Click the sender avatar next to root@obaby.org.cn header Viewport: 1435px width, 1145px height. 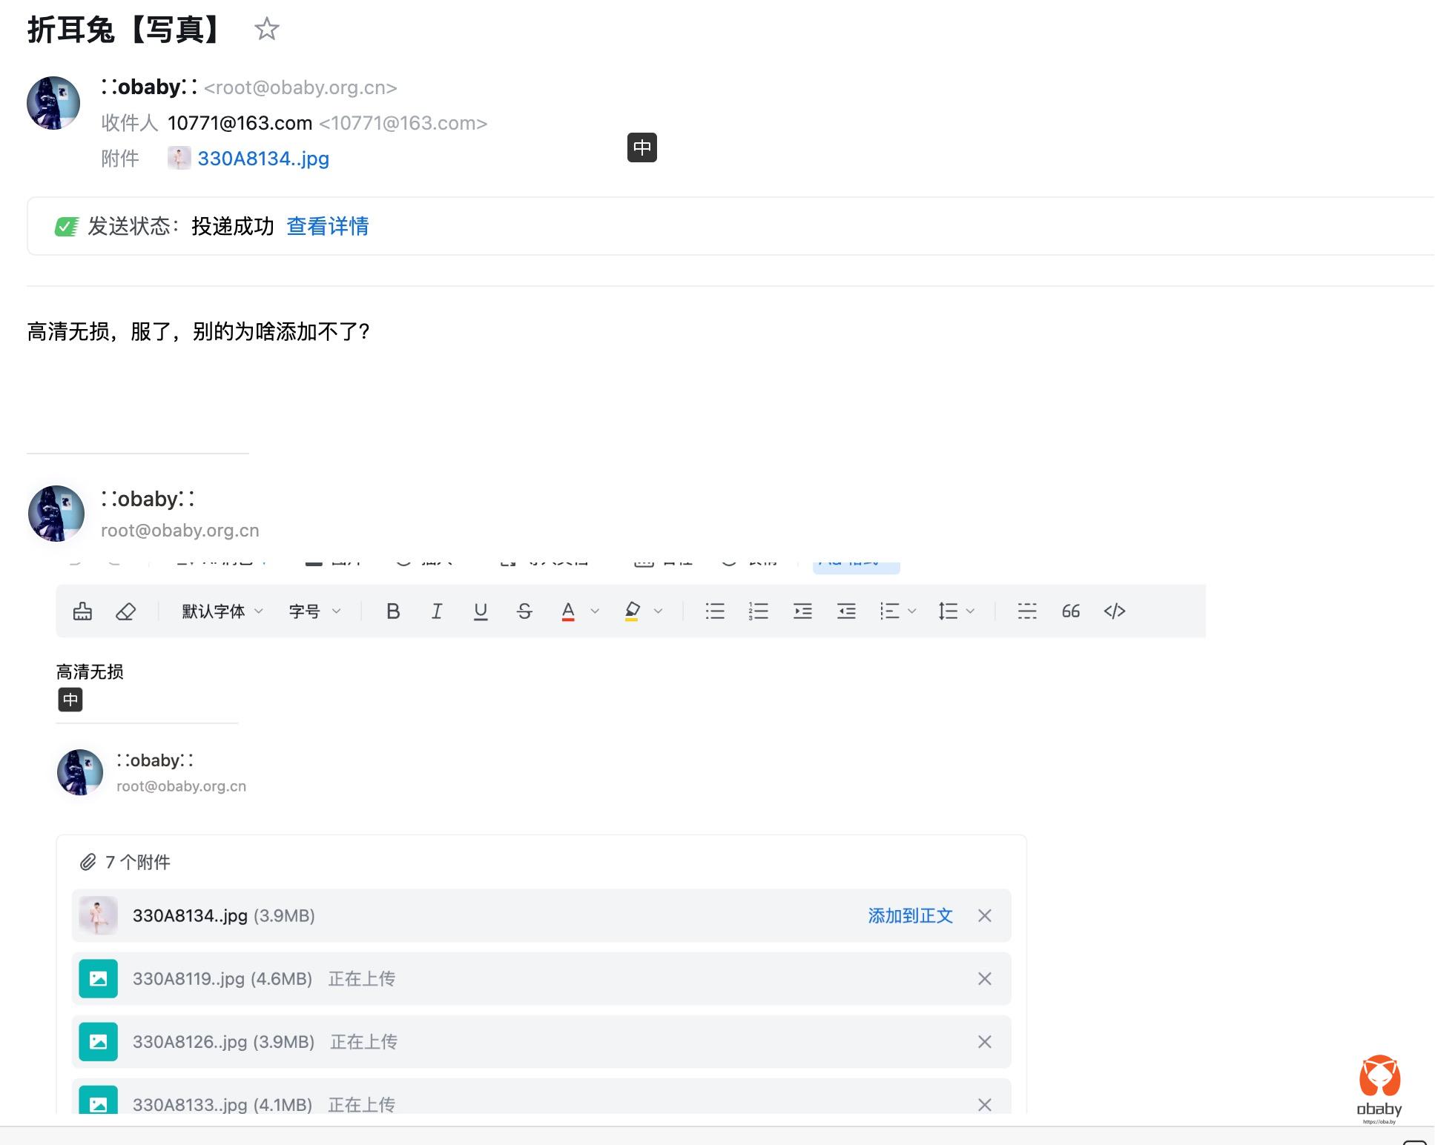[x=53, y=103]
